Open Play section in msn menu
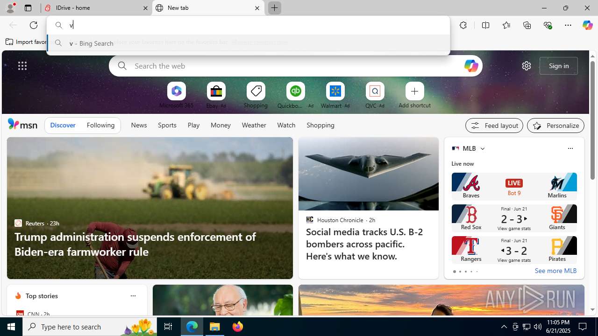Screen dimensions: 598x336 coord(193,125)
